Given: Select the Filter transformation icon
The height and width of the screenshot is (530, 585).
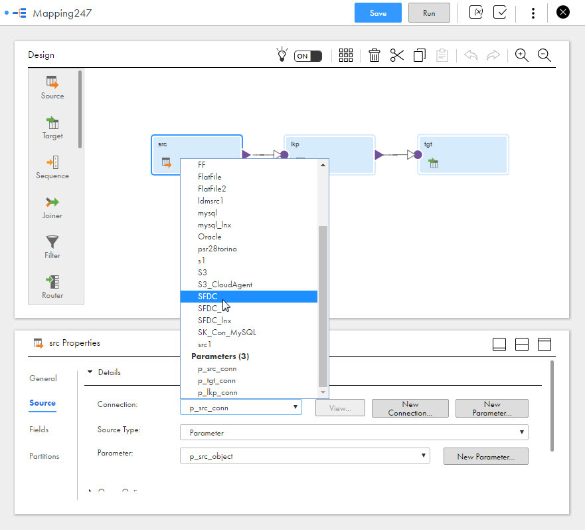Looking at the screenshot, I should (52, 247).
